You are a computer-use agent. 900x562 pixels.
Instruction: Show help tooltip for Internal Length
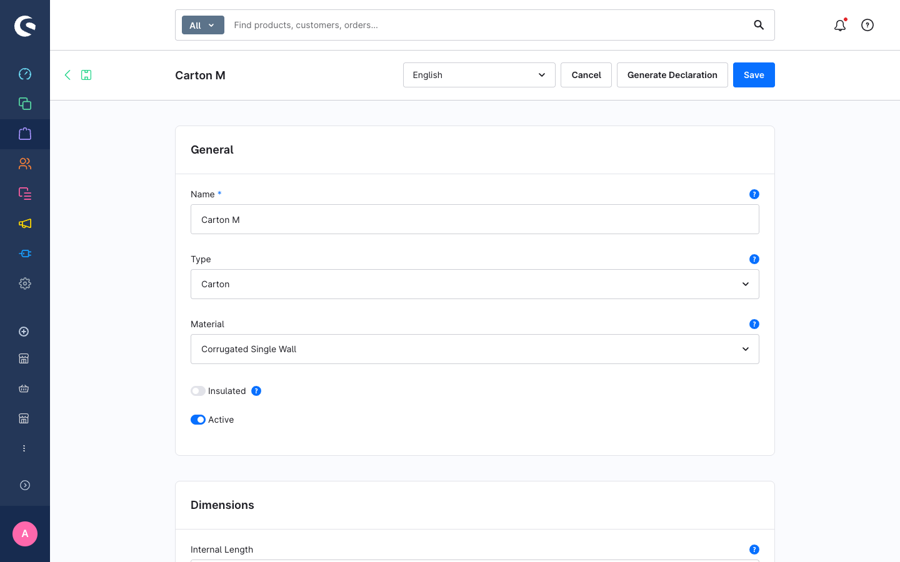[754, 550]
